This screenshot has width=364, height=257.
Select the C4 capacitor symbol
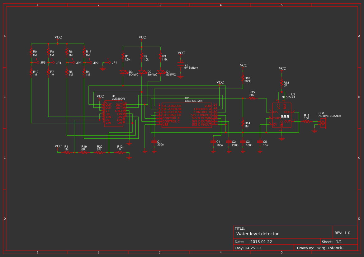coord(213,142)
